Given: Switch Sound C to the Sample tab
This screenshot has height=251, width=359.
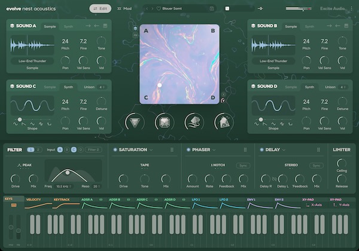Looking at the screenshot, I should pos(50,87).
